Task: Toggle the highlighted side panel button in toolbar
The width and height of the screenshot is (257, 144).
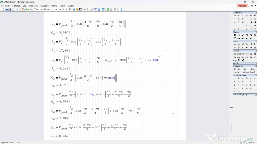Action: pos(103,9)
